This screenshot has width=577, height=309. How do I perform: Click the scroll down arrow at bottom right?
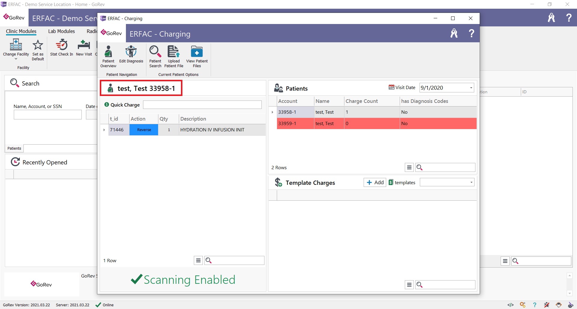pos(569,293)
